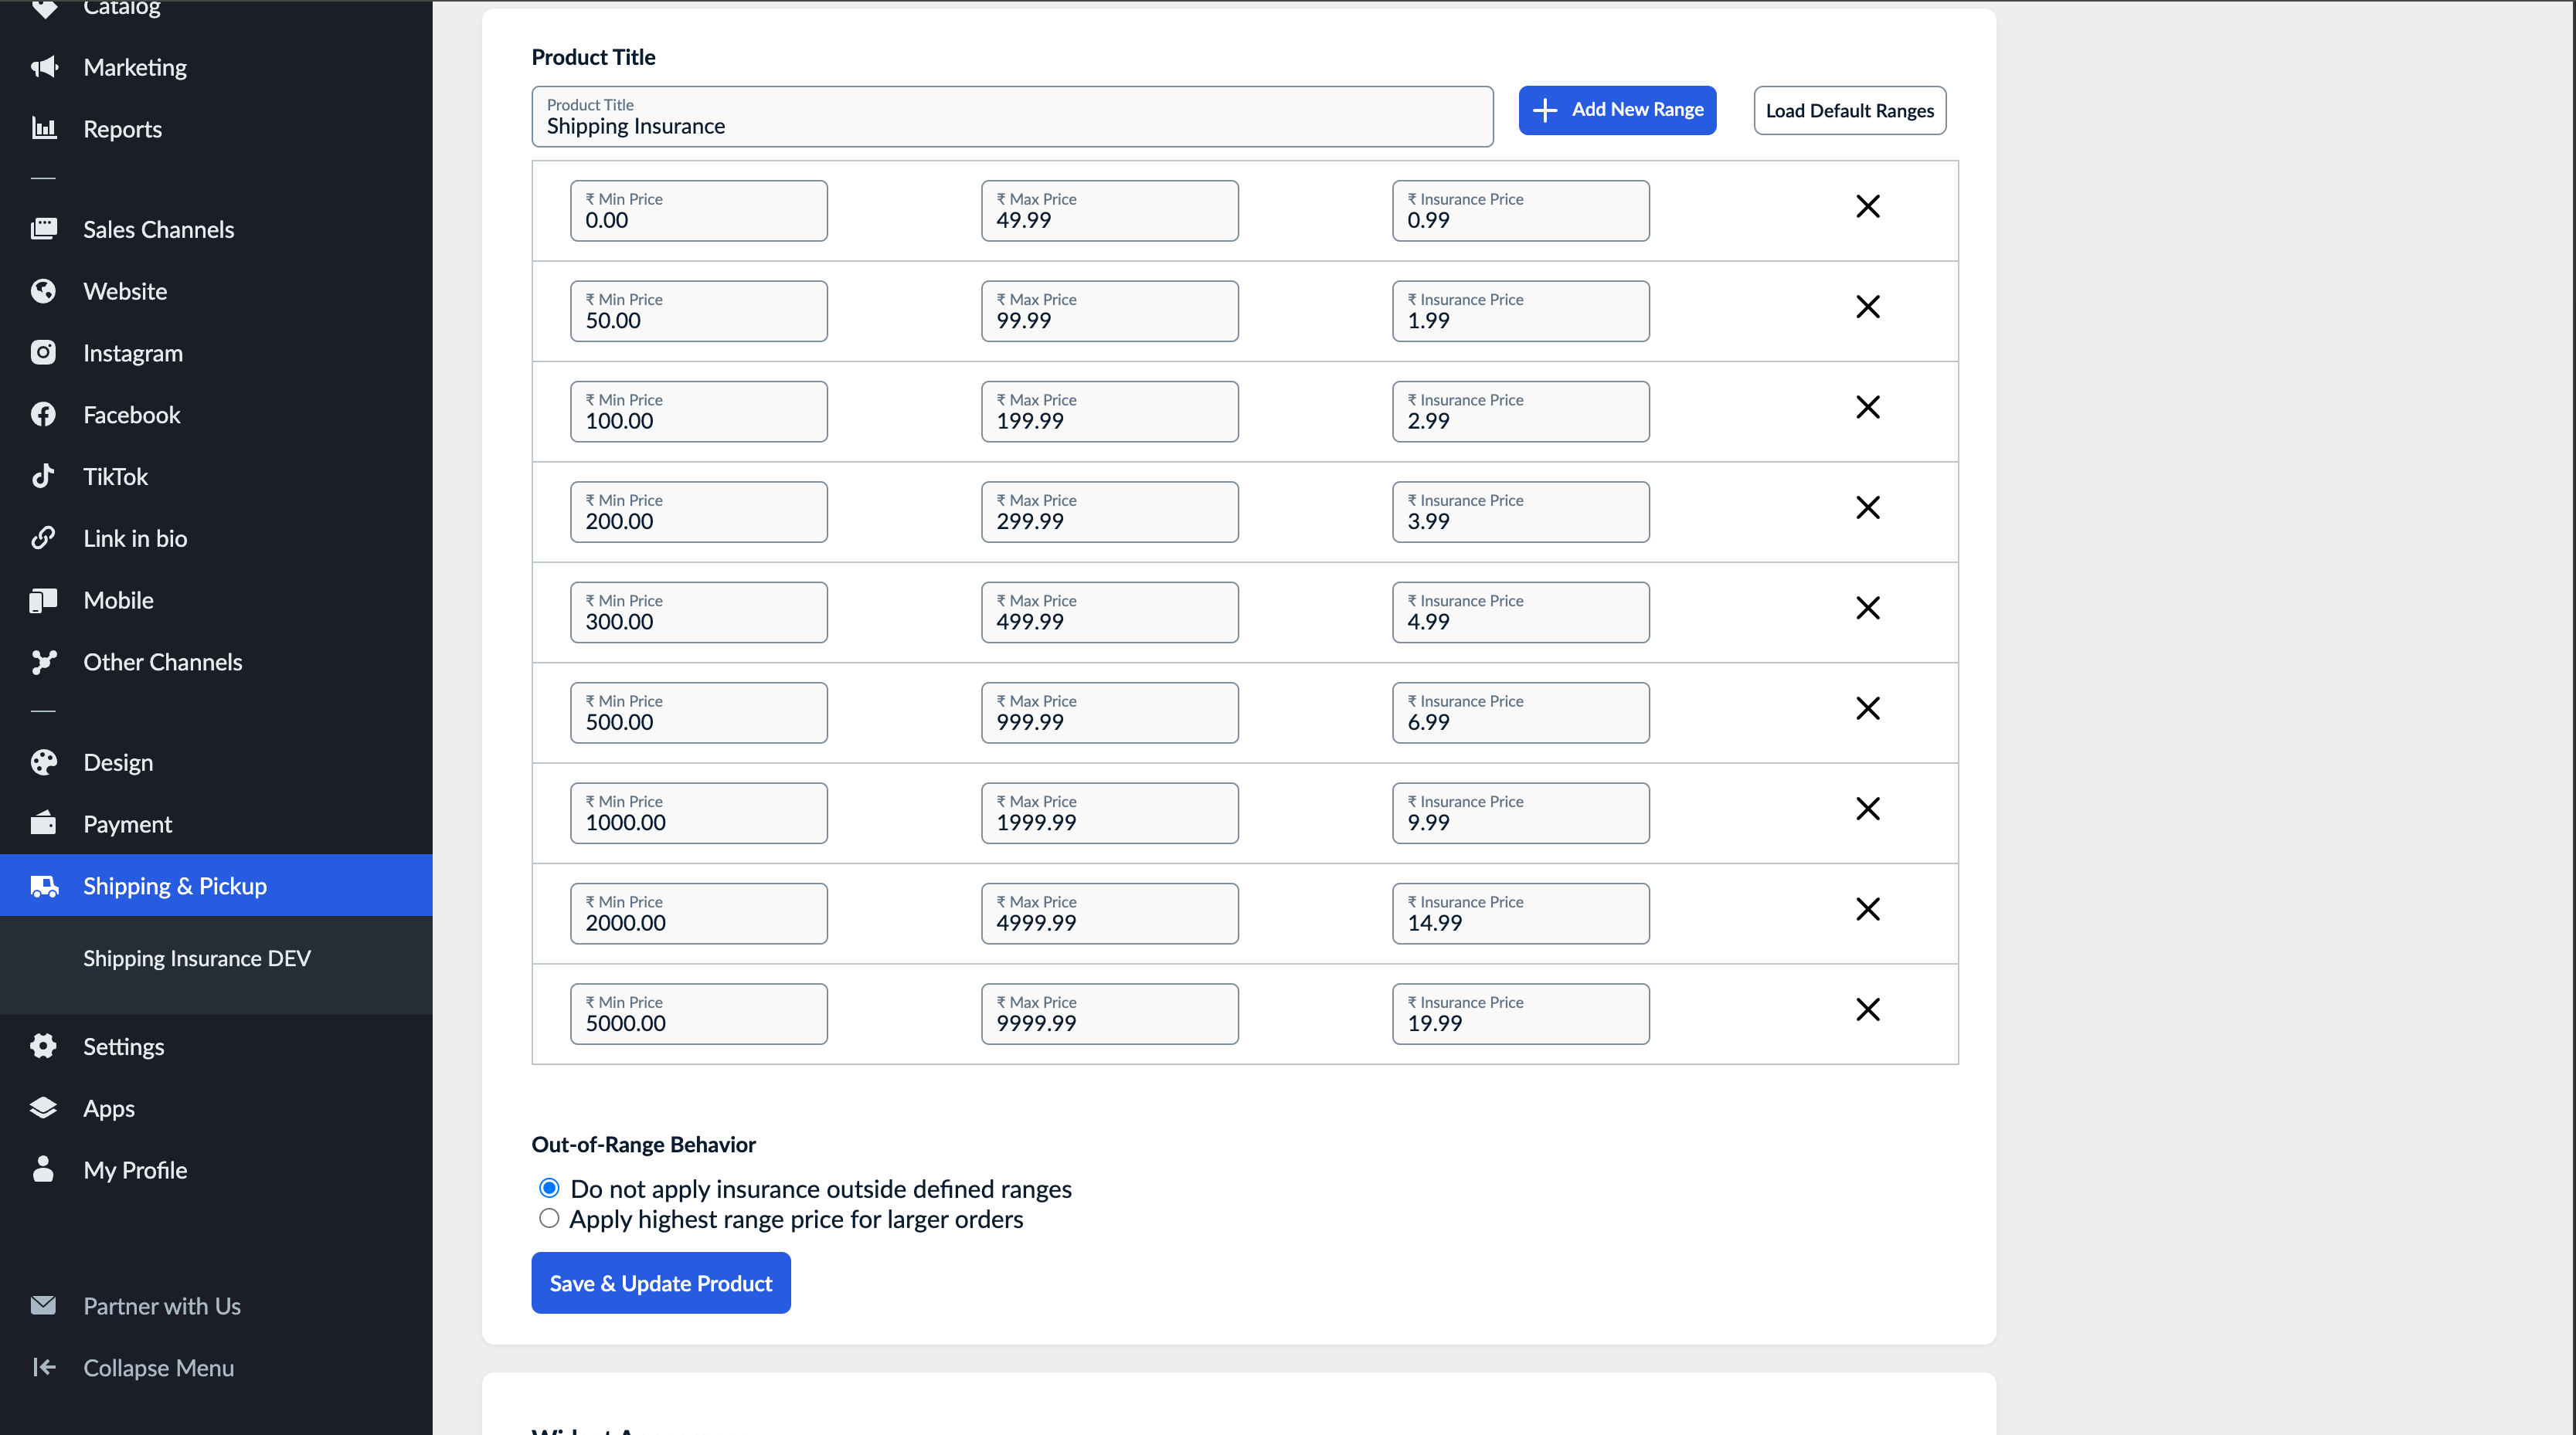
Task: Delete the 5000.00 to 9999.99 range row
Action: click(1867, 1009)
